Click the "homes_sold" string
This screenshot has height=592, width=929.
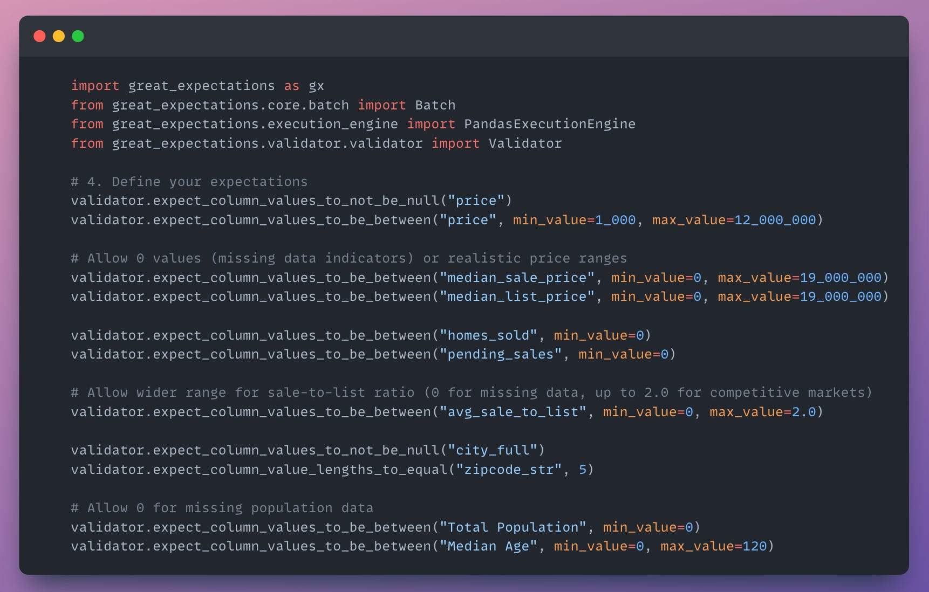click(488, 335)
